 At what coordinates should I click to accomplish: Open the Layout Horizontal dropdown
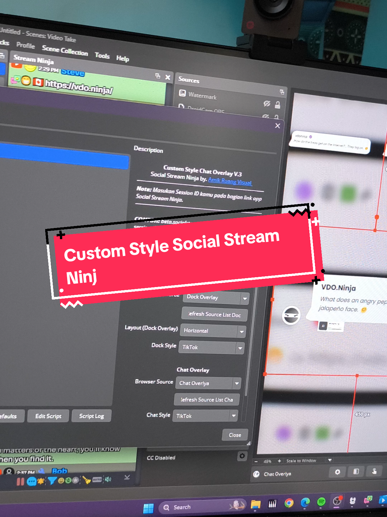point(213,331)
